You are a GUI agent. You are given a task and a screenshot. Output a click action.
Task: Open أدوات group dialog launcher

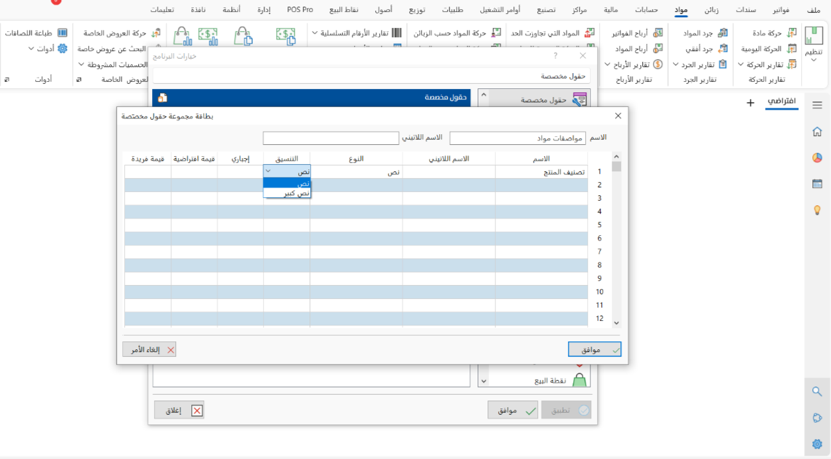pyautogui.click(x=7, y=80)
